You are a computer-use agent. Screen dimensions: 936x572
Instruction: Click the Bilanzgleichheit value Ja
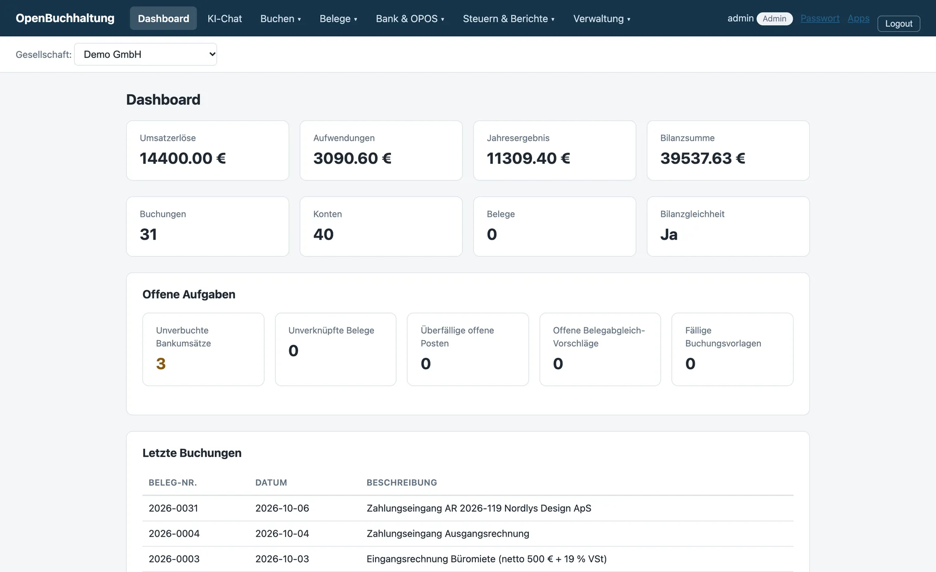669,235
